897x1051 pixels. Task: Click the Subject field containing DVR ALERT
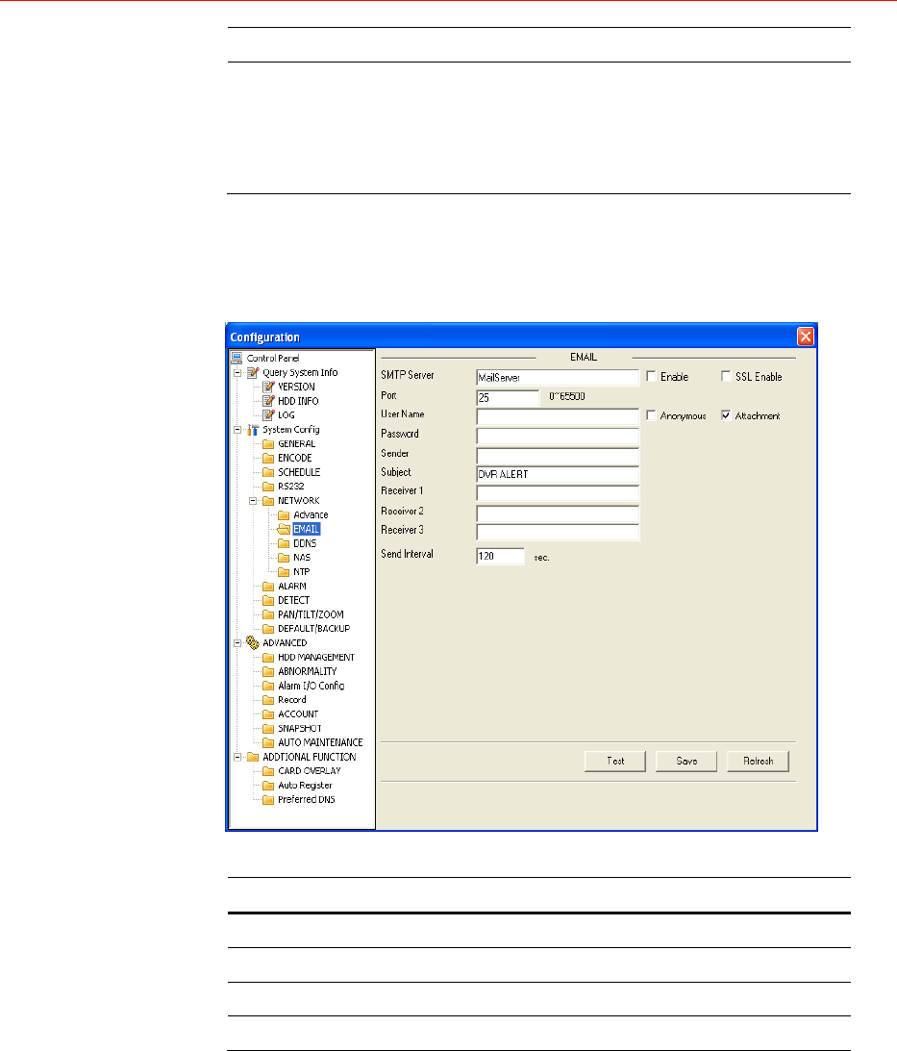click(x=558, y=475)
